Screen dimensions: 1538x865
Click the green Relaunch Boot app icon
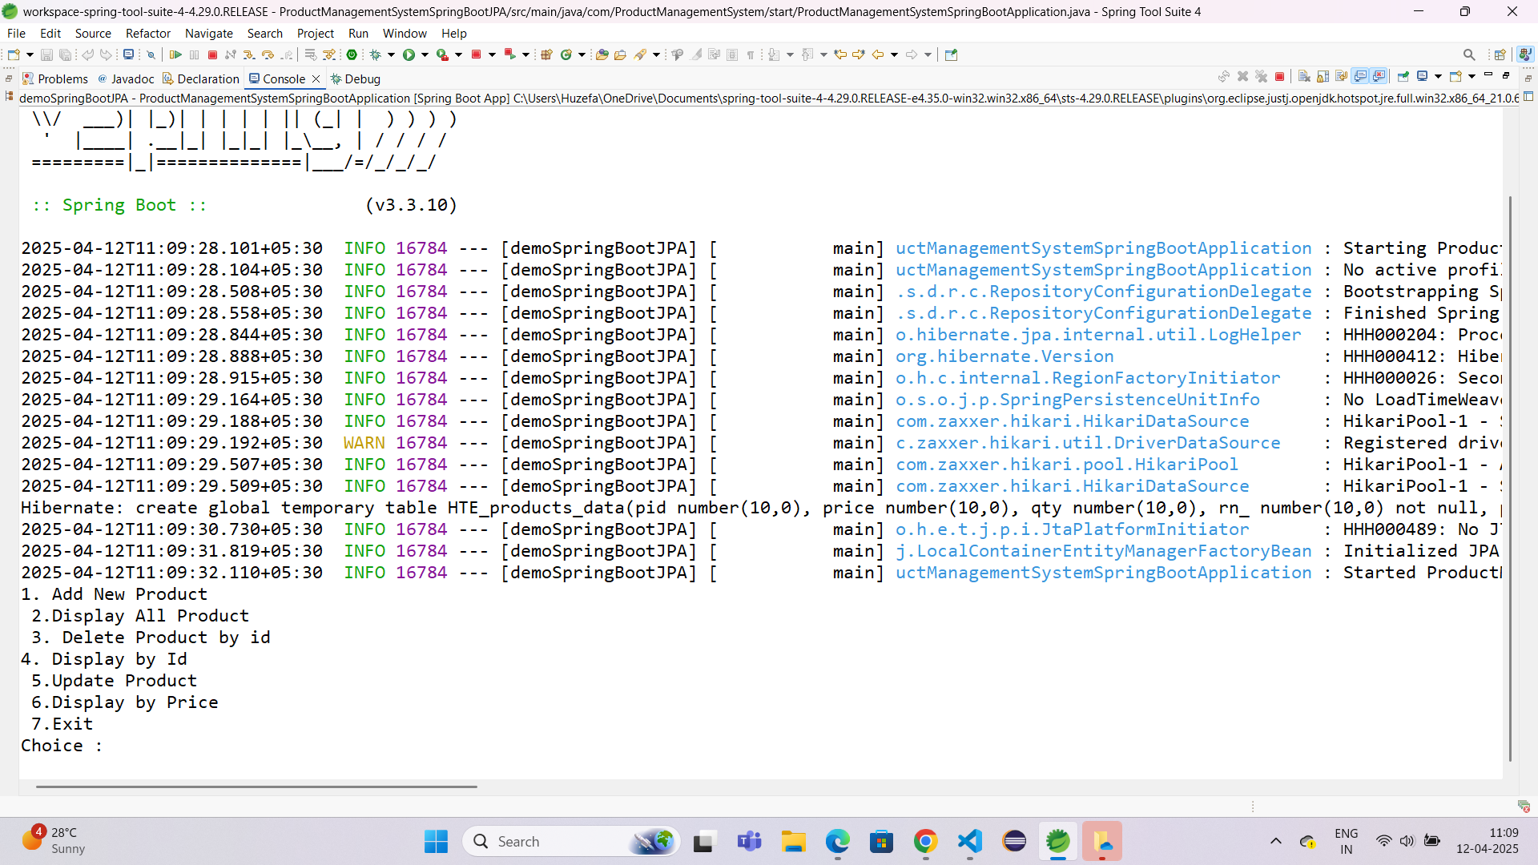[x=352, y=54]
